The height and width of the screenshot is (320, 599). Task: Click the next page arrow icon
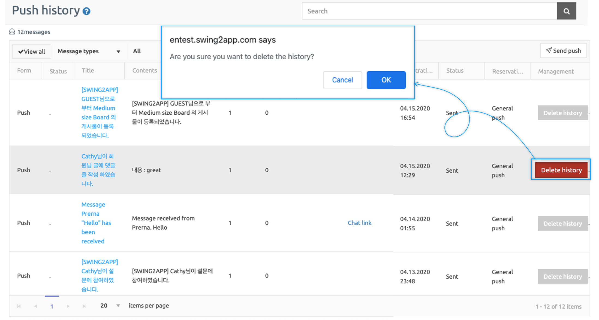68,306
